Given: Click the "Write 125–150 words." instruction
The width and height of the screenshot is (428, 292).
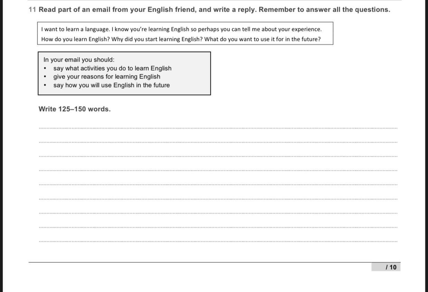Looking at the screenshot, I should (x=75, y=109).
